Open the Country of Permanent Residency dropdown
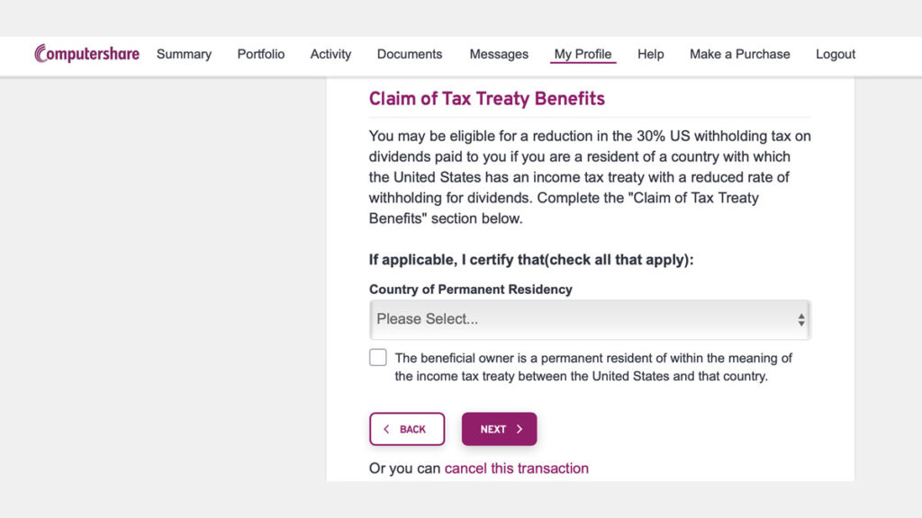The width and height of the screenshot is (922, 518). coord(590,319)
